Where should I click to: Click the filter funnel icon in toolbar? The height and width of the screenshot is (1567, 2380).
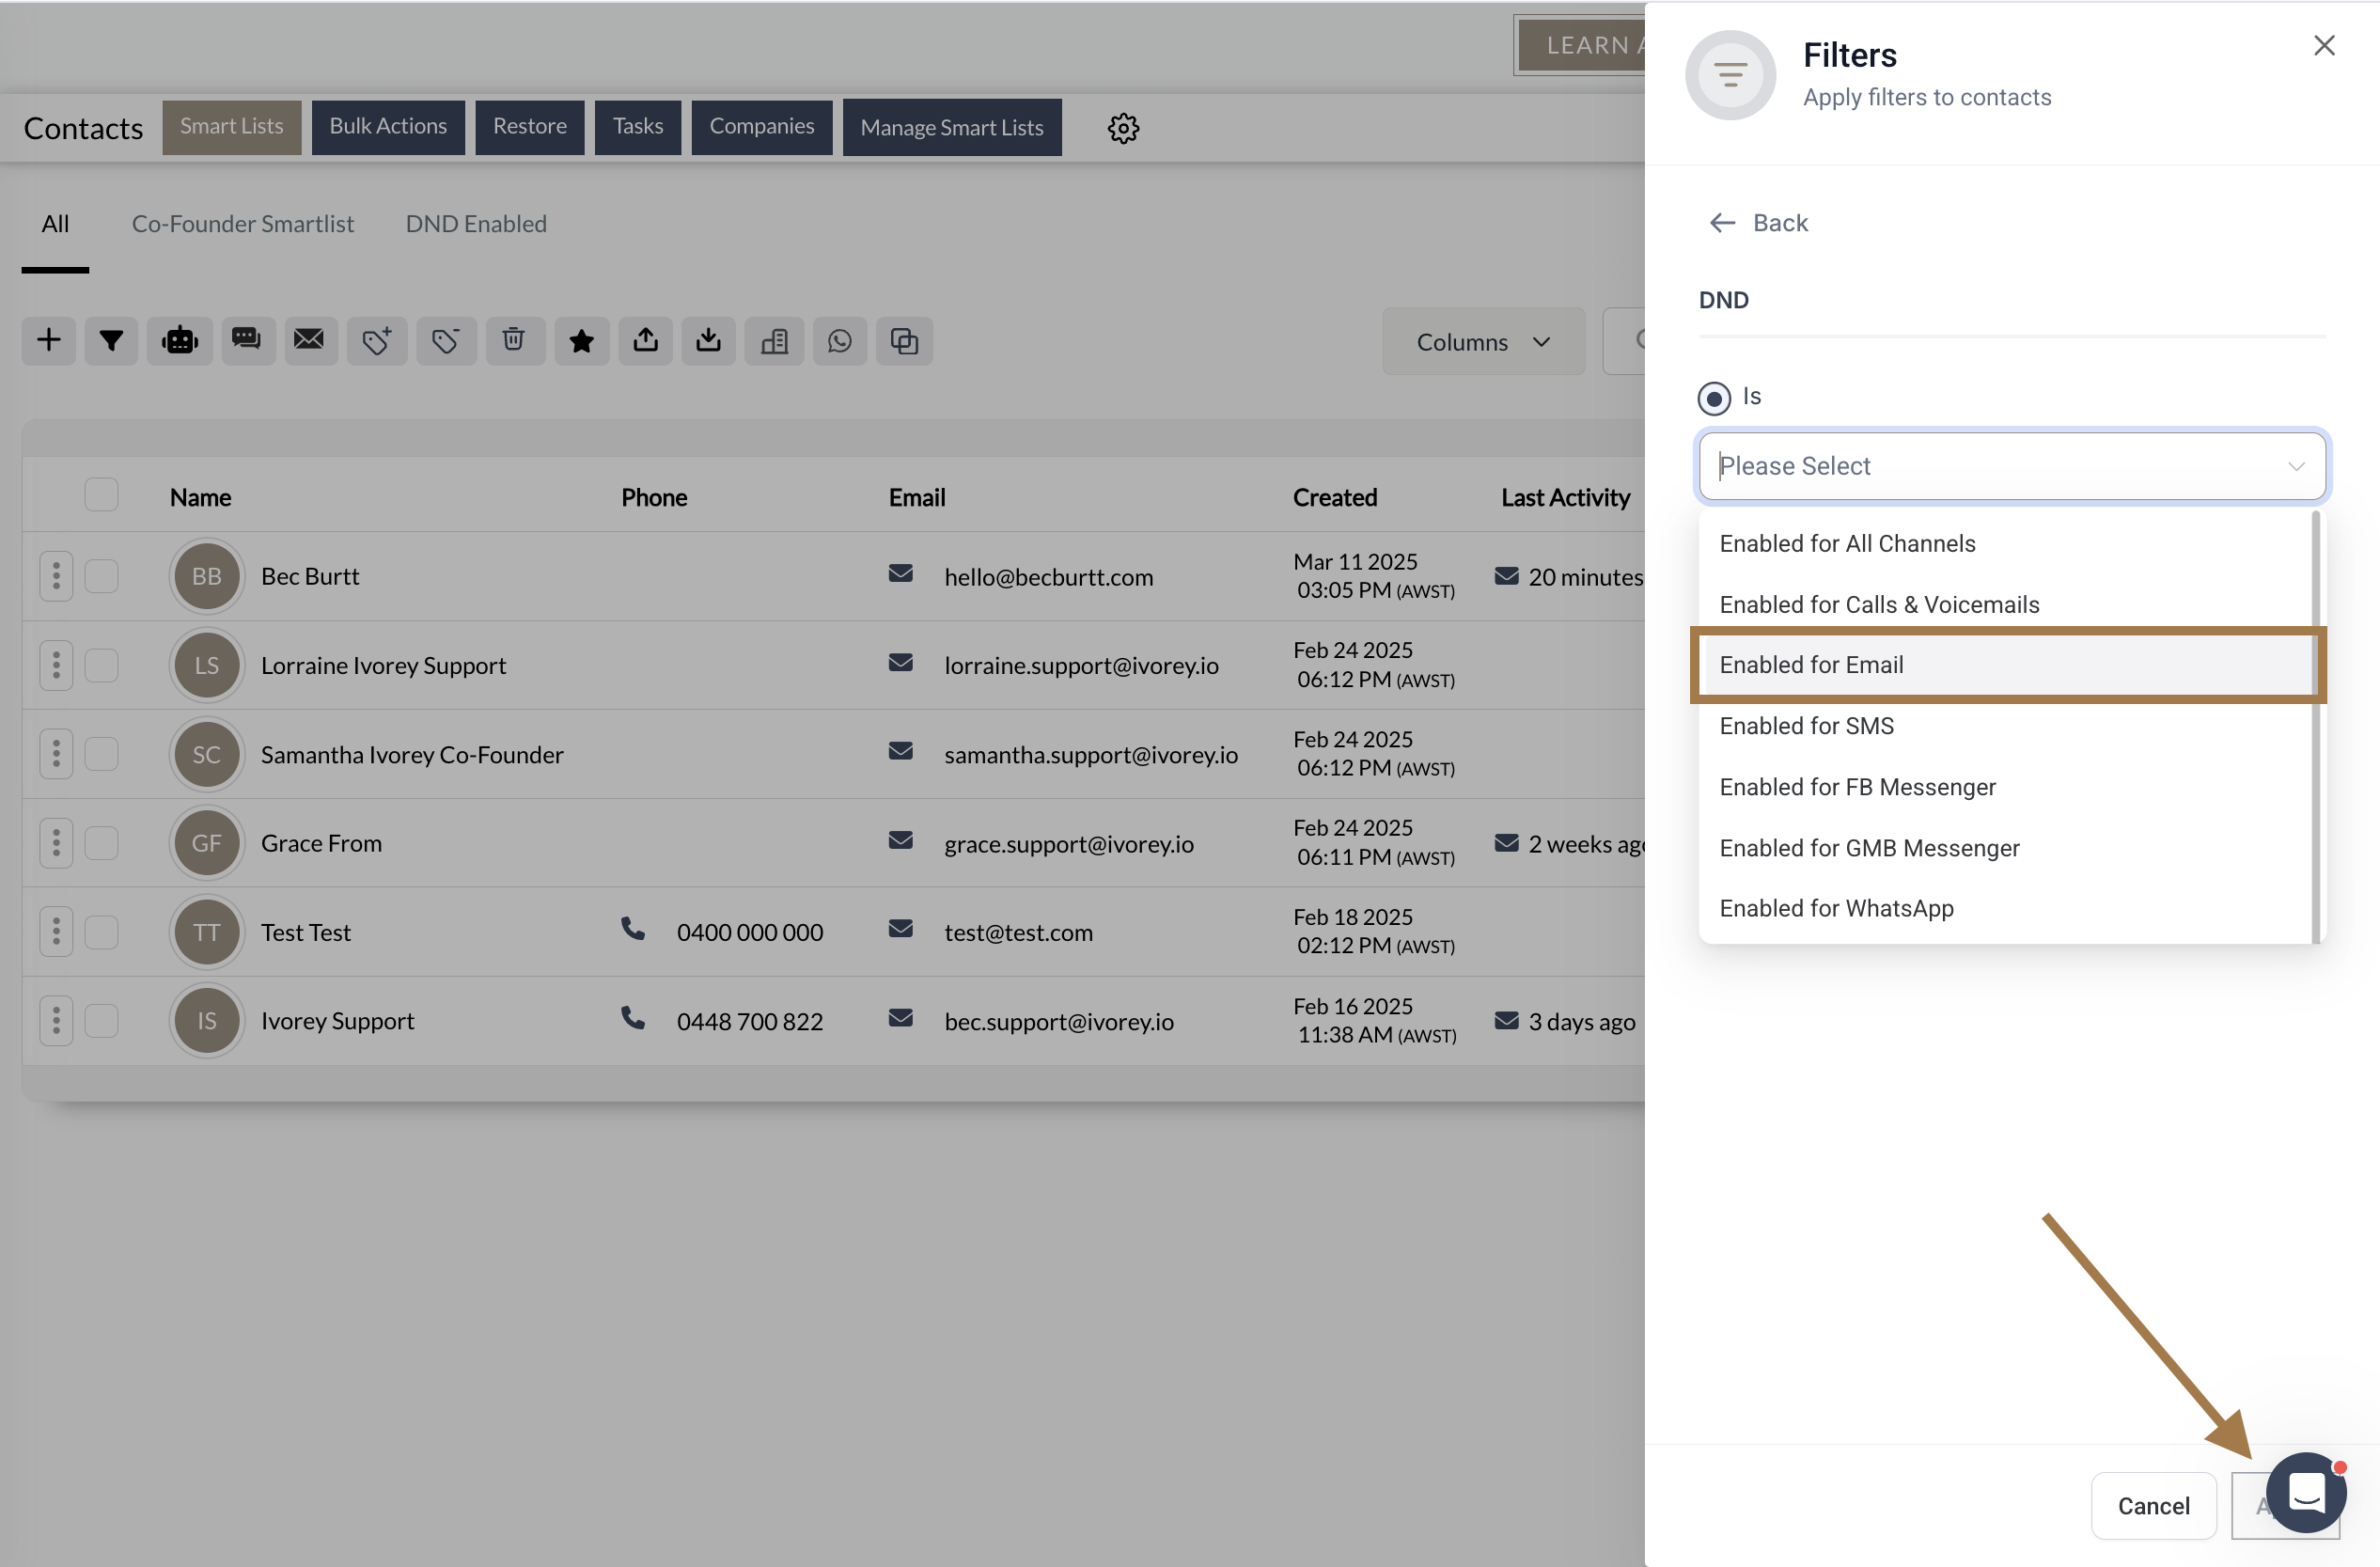click(x=111, y=341)
